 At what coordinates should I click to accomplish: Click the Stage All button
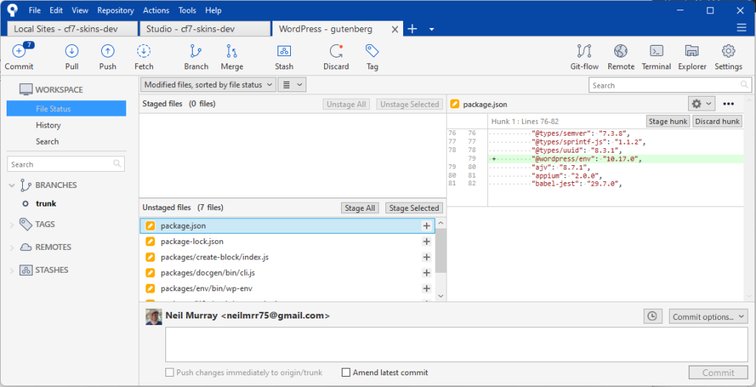(x=360, y=208)
